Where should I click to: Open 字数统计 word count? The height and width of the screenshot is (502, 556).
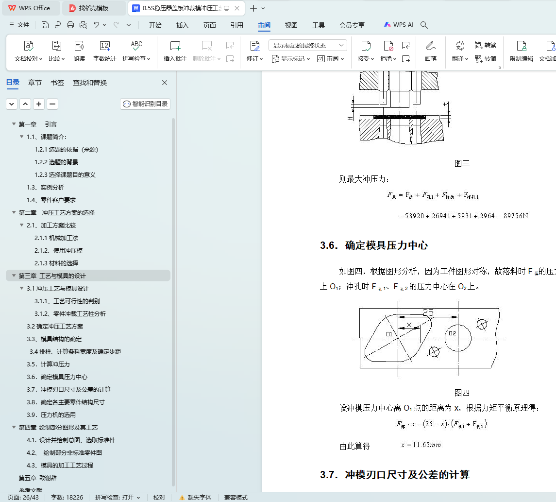[104, 52]
